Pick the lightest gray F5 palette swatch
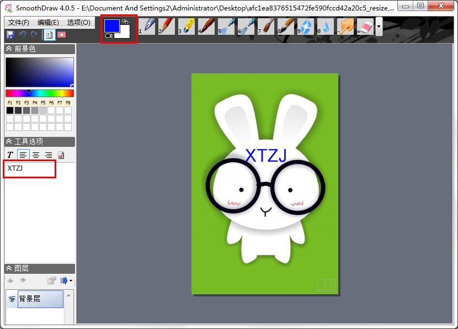 tap(43, 110)
